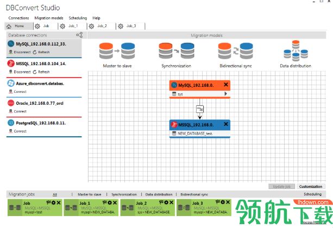Image resolution: width=333 pixels, height=228 pixels.
Task: Delete the Job_1 card with its X
Action: point(115,202)
